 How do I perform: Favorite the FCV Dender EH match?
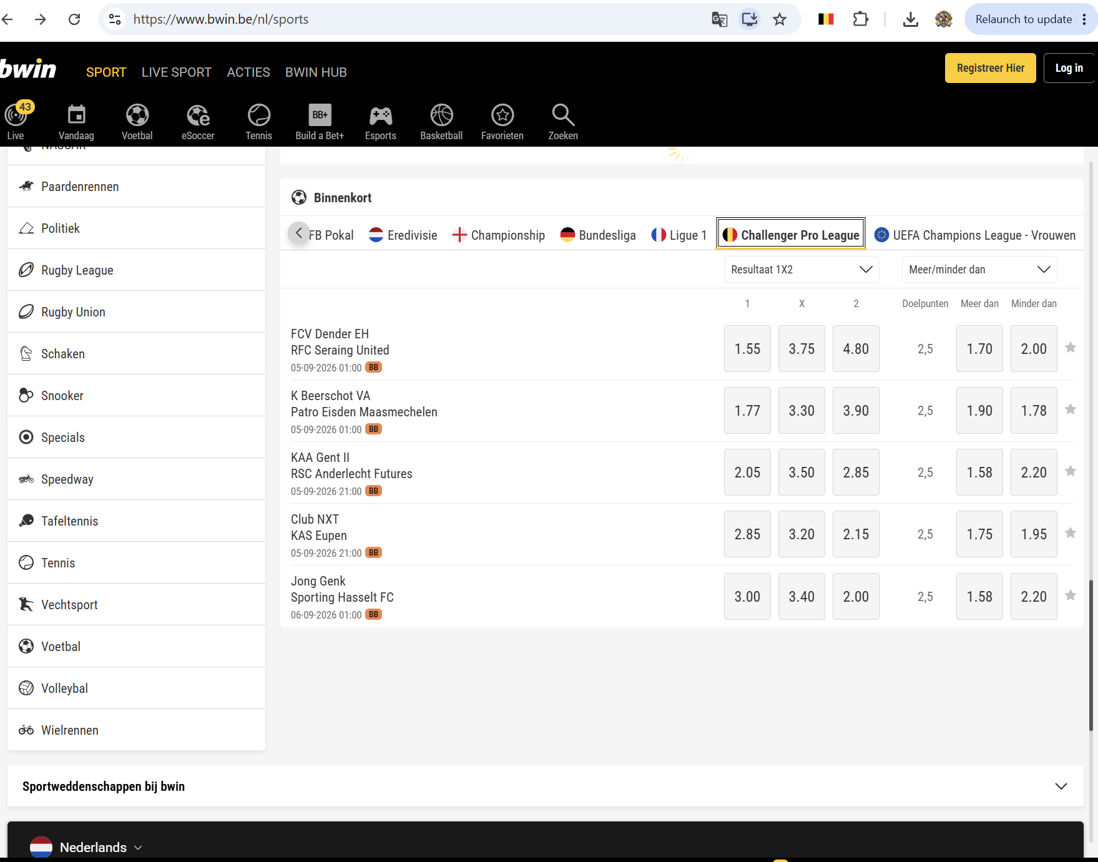[x=1071, y=348]
